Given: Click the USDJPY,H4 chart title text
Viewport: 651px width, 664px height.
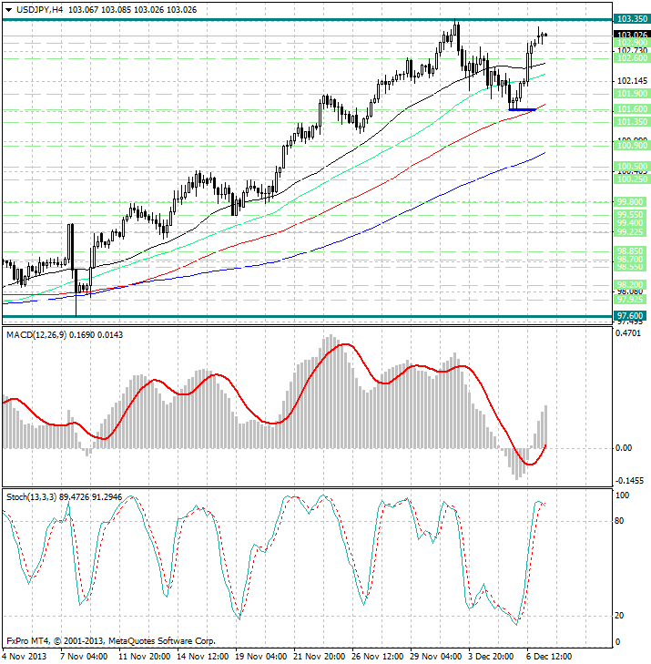Looking at the screenshot, I should [39, 10].
